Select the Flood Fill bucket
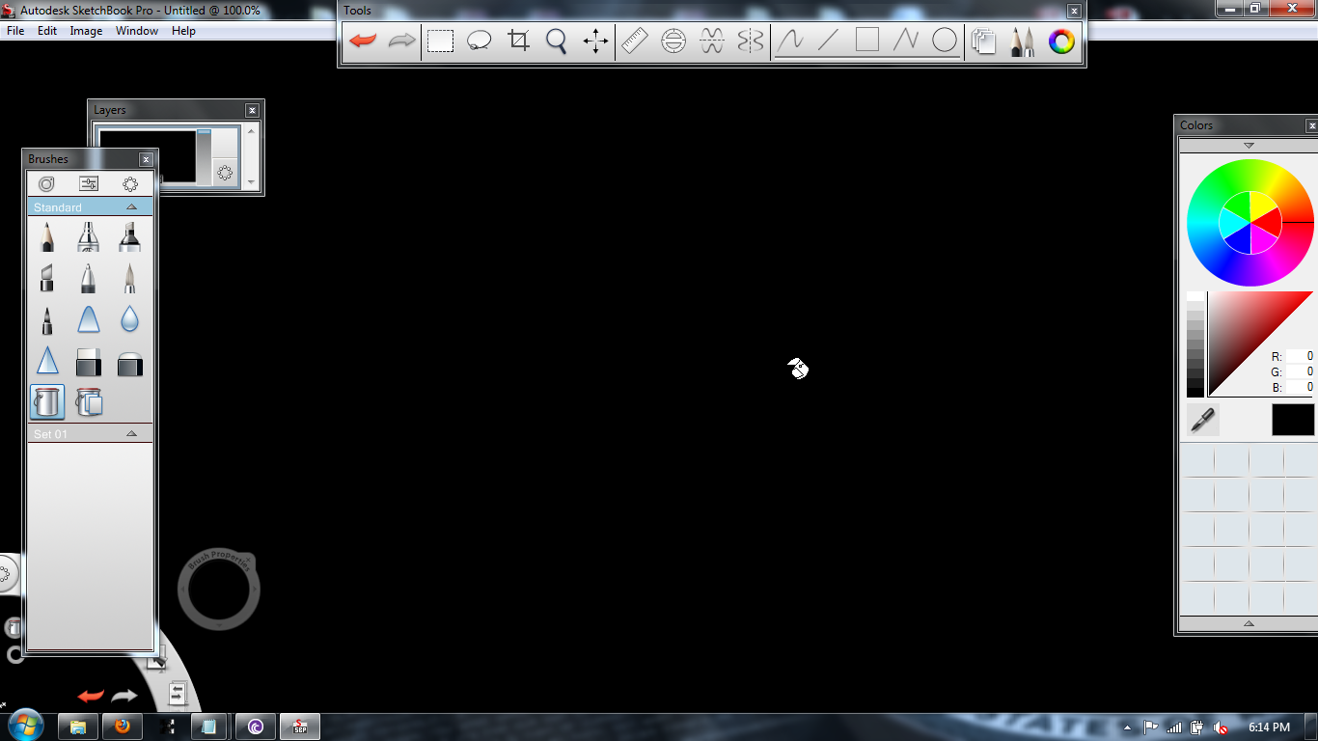1318x741 pixels. (x=47, y=401)
